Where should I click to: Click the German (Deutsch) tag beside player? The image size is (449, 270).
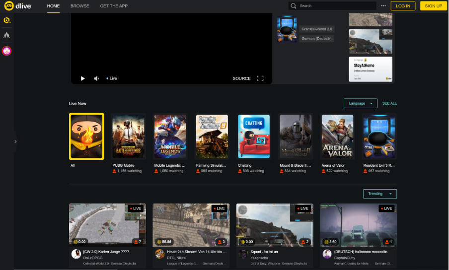pyautogui.click(x=316, y=39)
